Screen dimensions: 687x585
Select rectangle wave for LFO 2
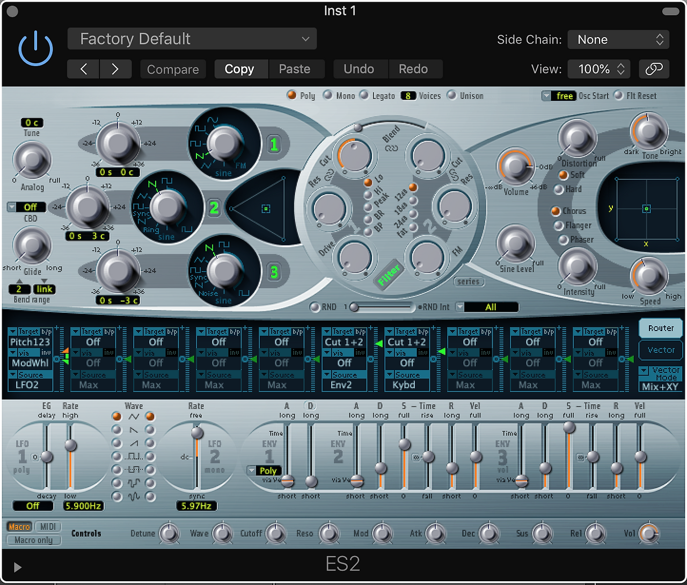pyautogui.click(x=150, y=456)
